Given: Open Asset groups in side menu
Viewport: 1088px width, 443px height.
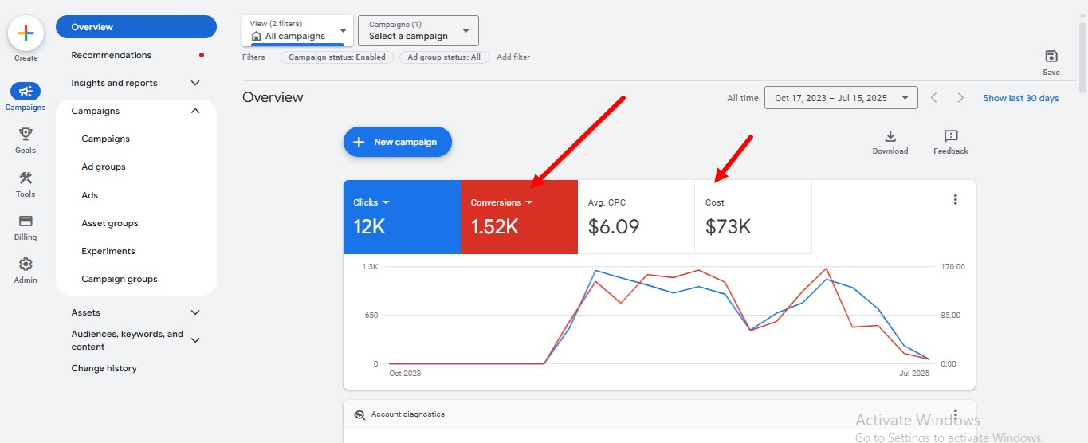Looking at the screenshot, I should click(110, 223).
